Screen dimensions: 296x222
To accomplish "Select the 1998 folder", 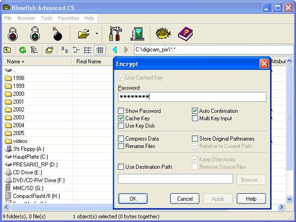I will pos(14,78).
